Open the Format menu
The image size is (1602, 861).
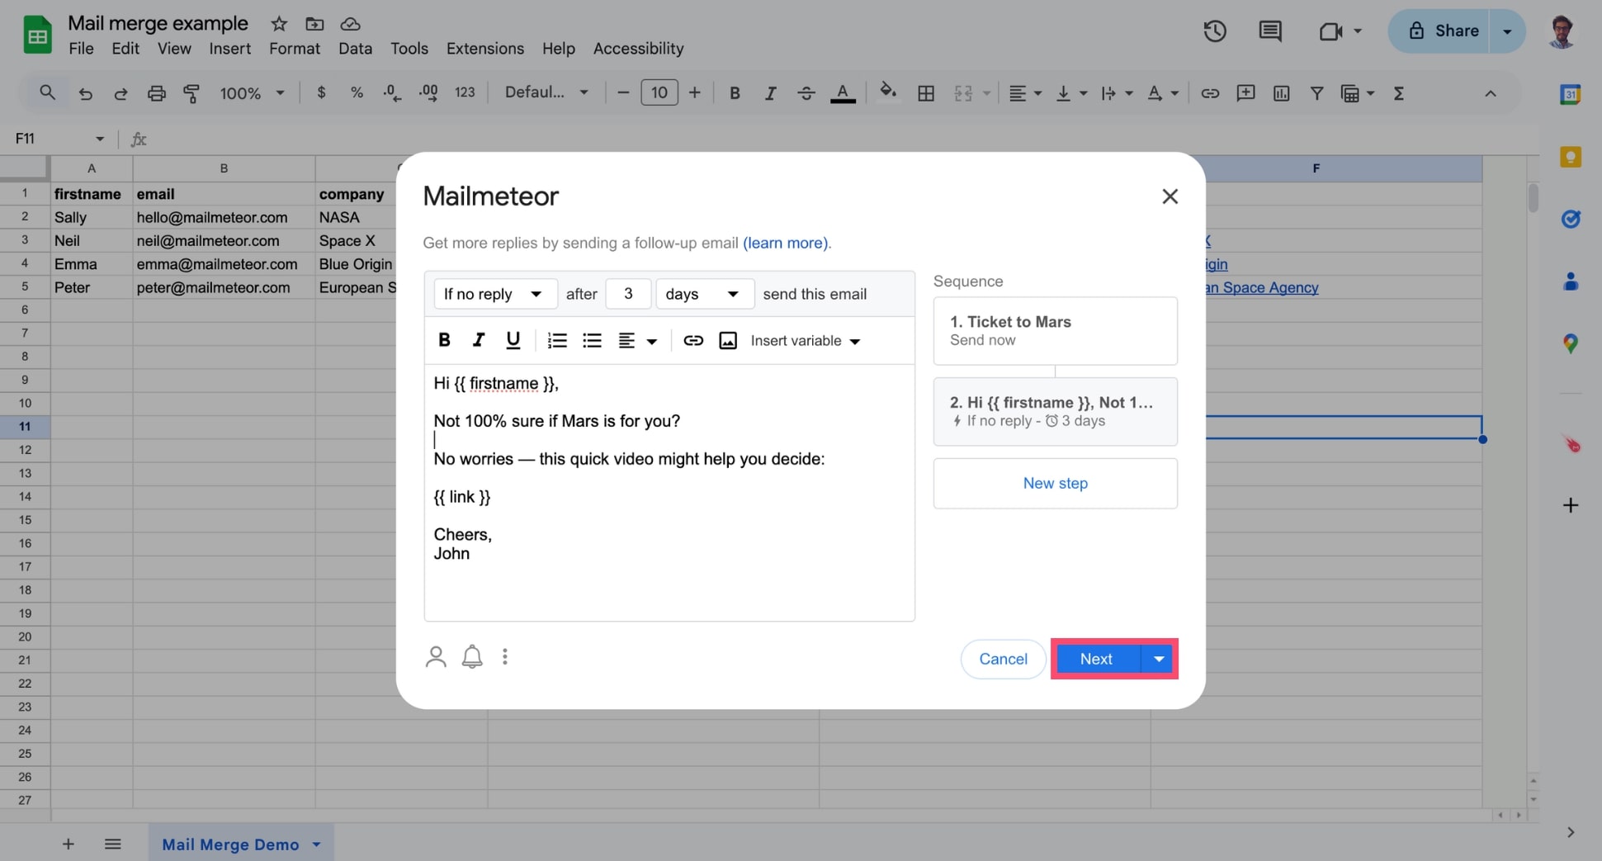coord(295,49)
